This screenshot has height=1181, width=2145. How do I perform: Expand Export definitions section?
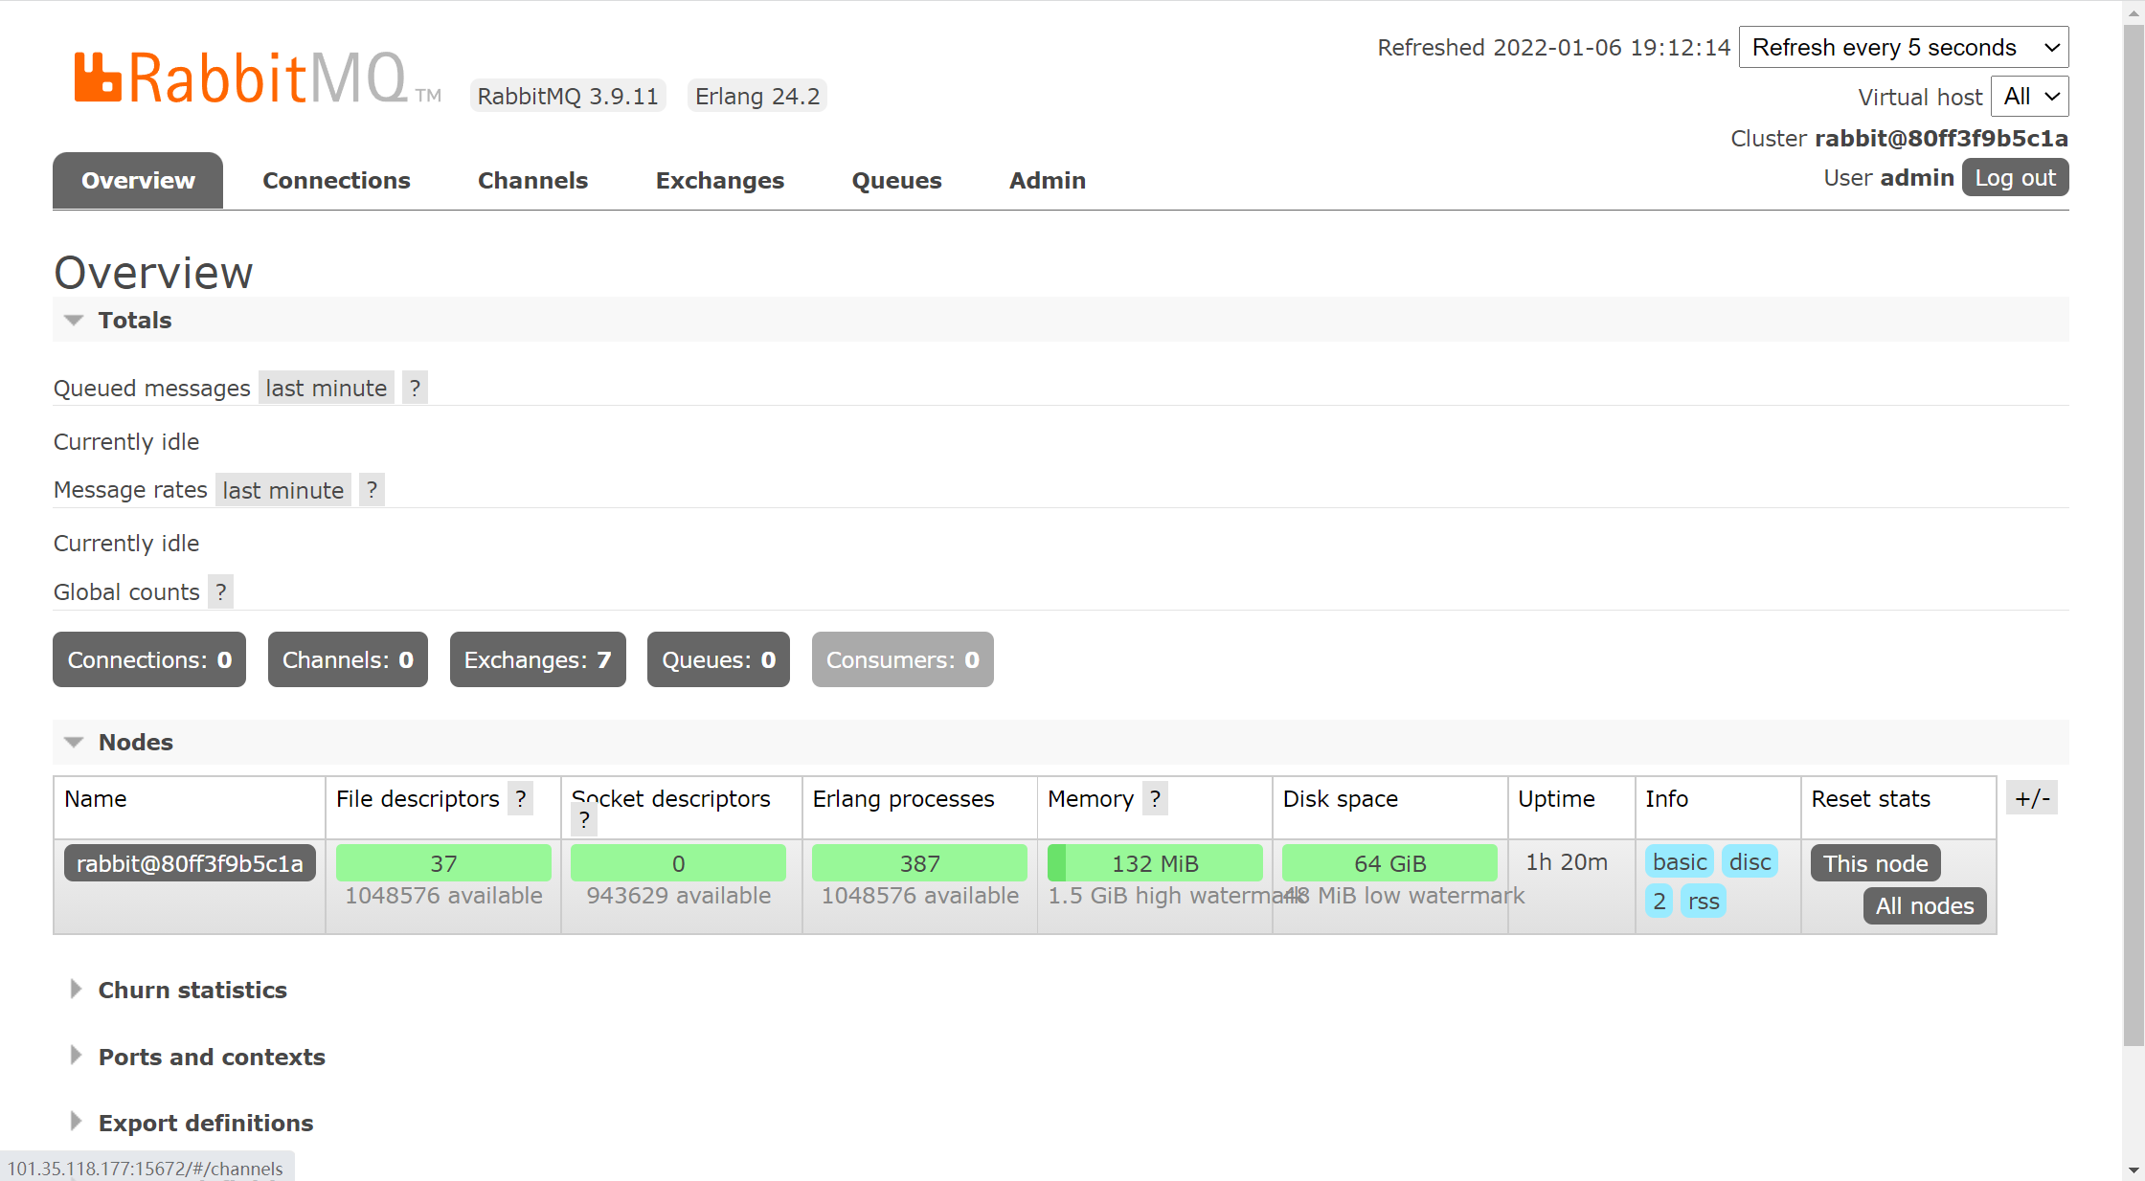point(192,1123)
